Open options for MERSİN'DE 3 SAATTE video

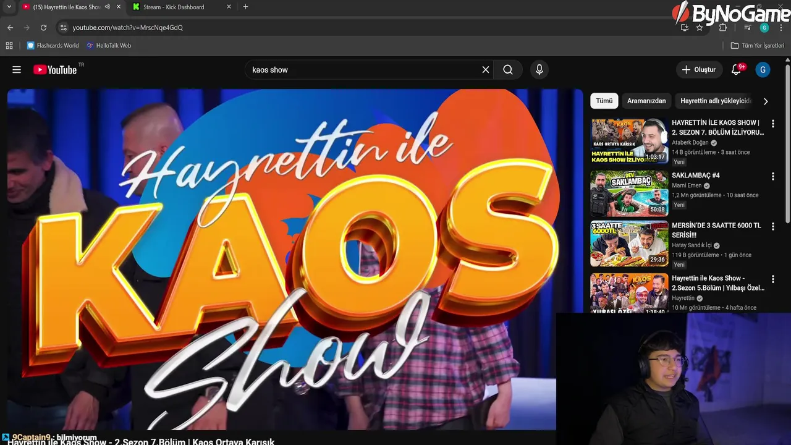click(x=772, y=227)
